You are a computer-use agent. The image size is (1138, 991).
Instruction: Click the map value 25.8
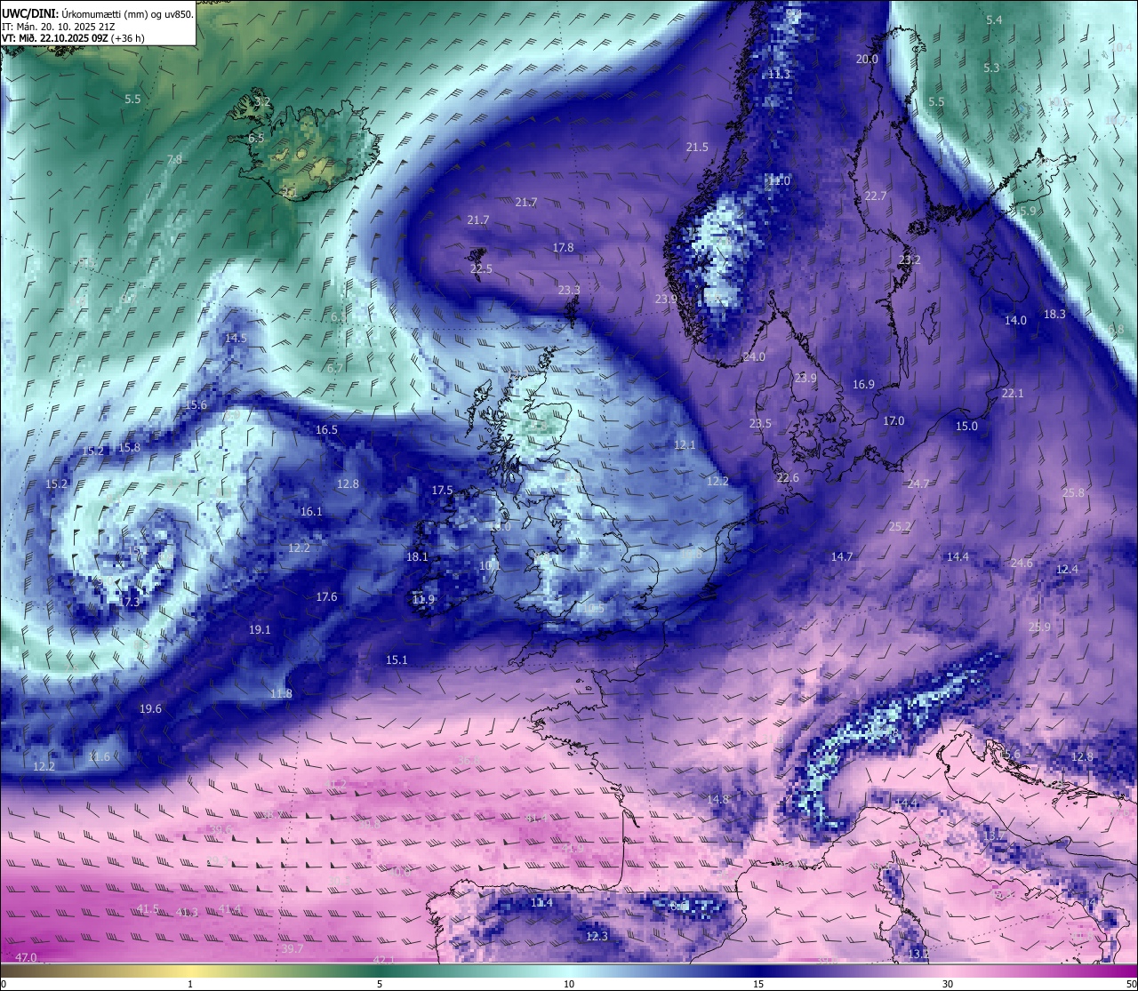[1073, 493]
